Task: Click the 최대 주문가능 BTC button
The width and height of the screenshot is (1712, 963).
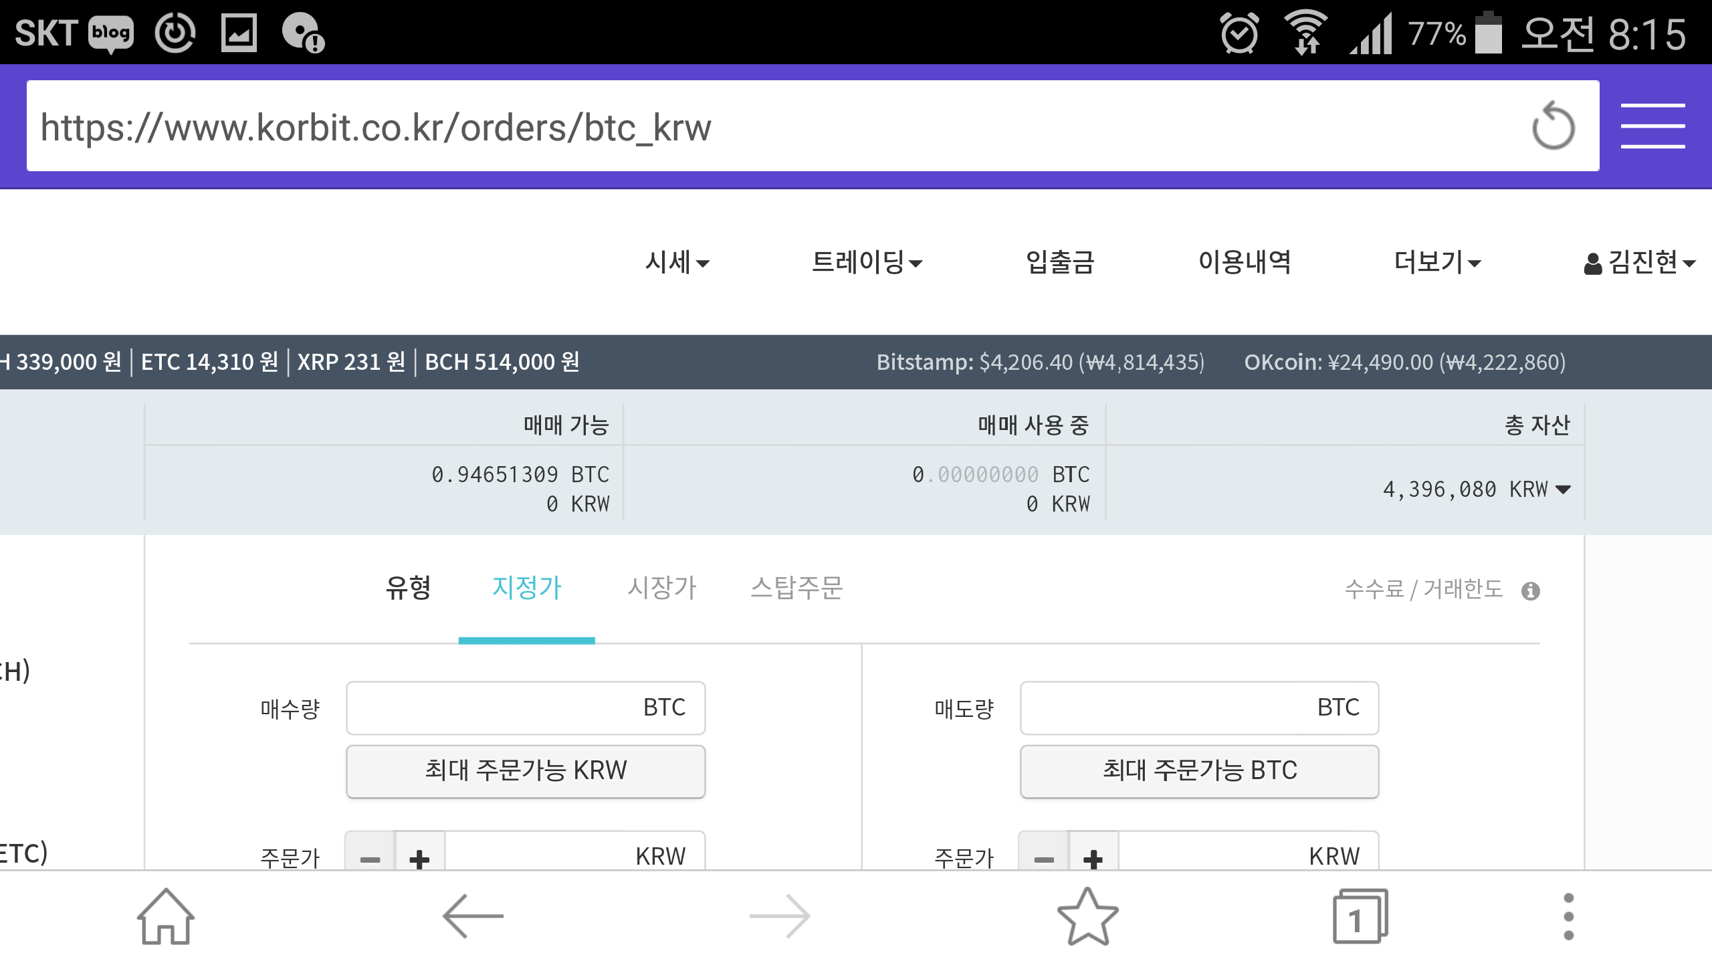Action: click(1199, 771)
